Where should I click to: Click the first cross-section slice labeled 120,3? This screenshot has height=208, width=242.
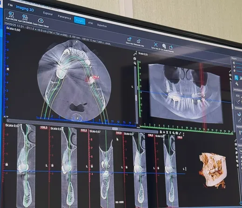click(26, 166)
